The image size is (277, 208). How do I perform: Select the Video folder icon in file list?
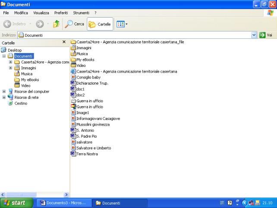(x=73, y=66)
